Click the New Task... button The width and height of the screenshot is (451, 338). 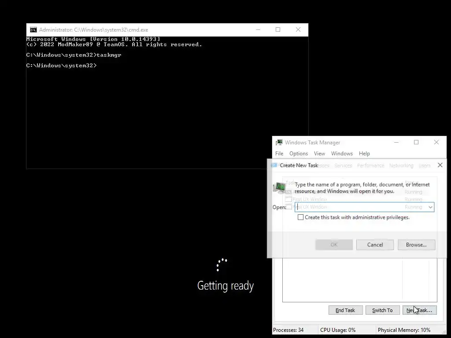(x=419, y=310)
